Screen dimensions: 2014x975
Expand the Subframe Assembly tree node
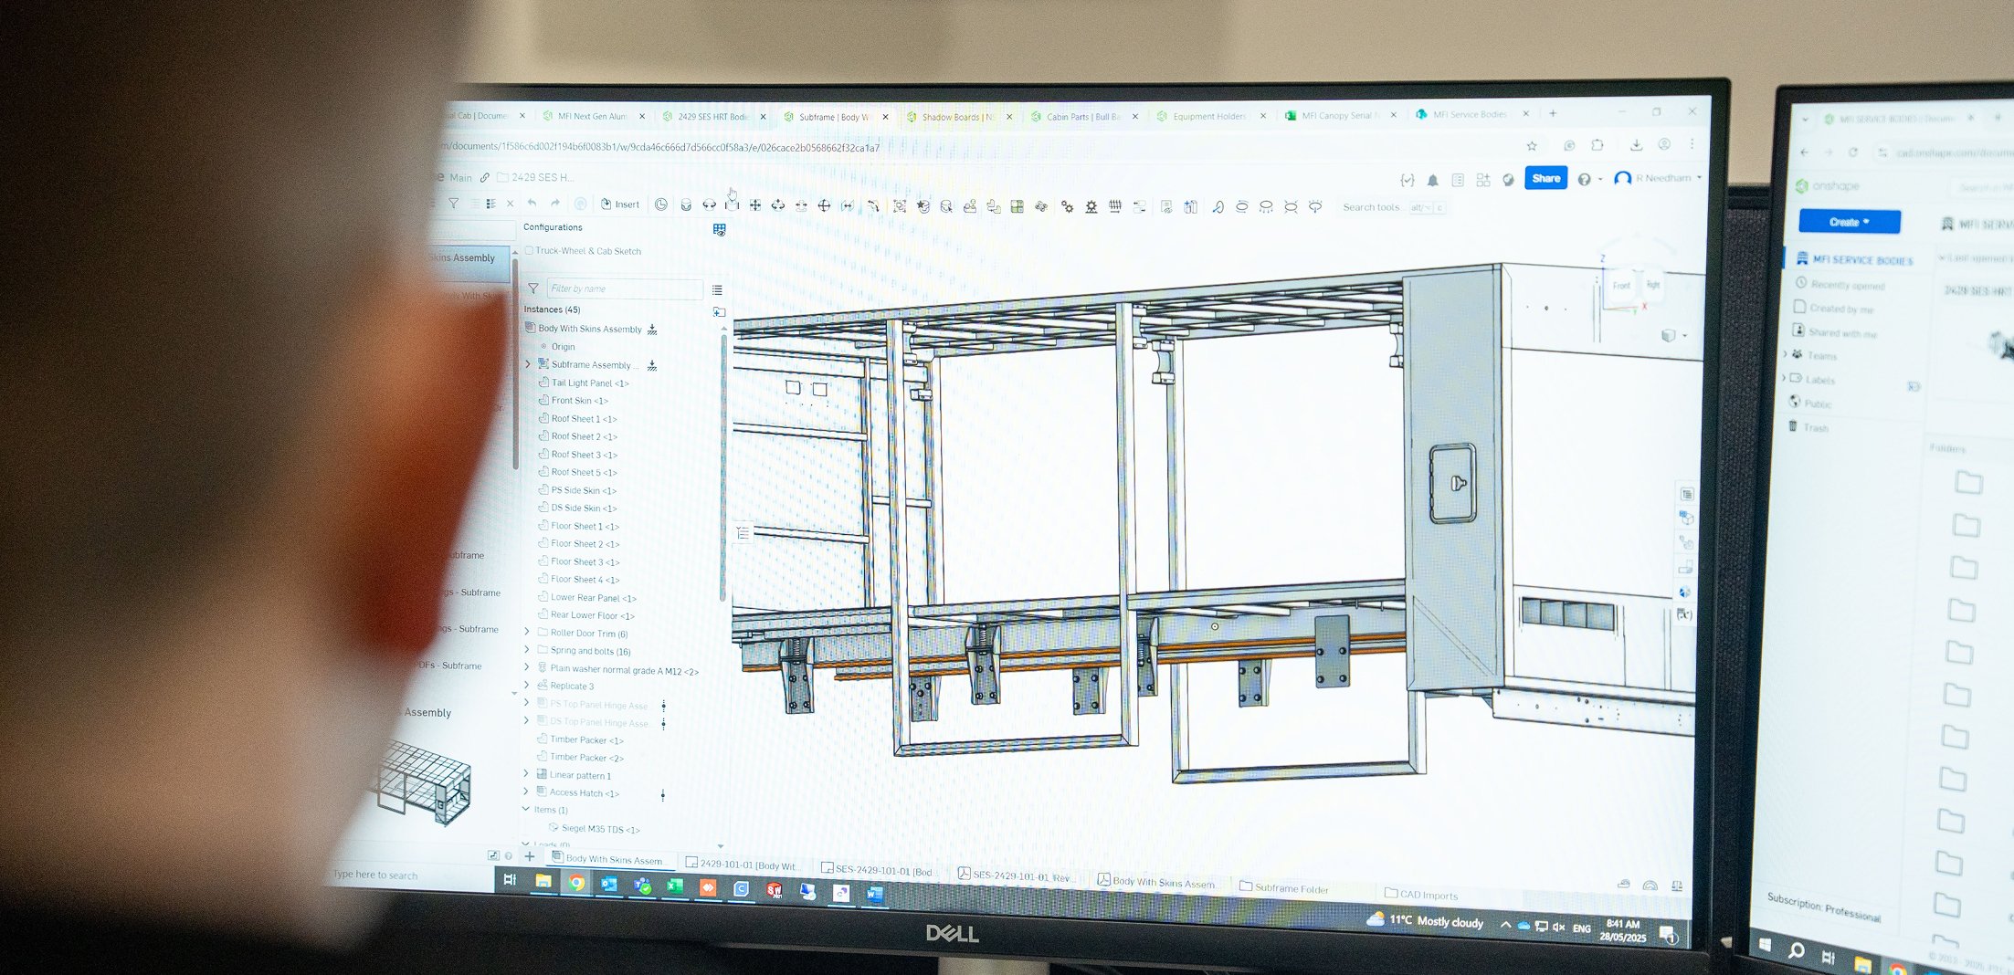click(527, 364)
